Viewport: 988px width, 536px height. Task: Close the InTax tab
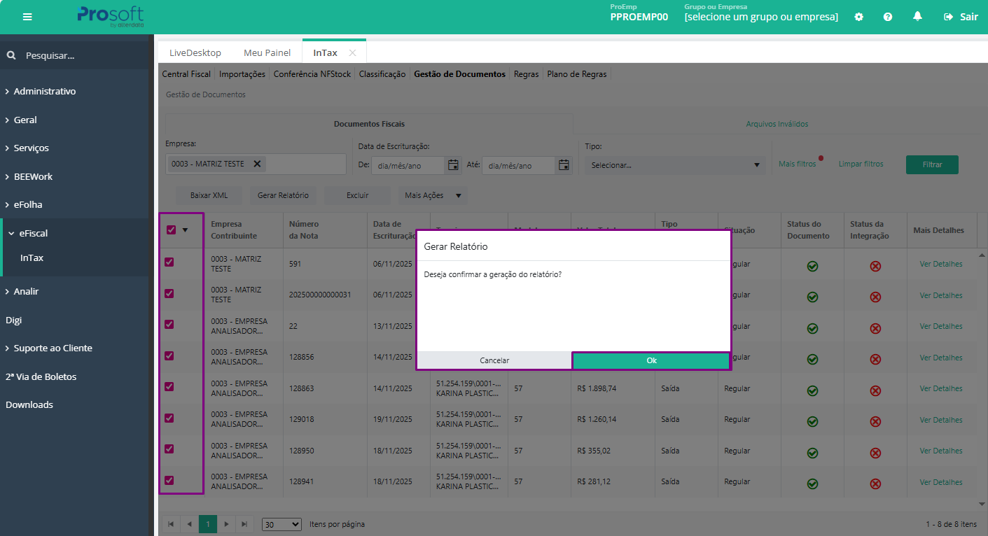[352, 52]
